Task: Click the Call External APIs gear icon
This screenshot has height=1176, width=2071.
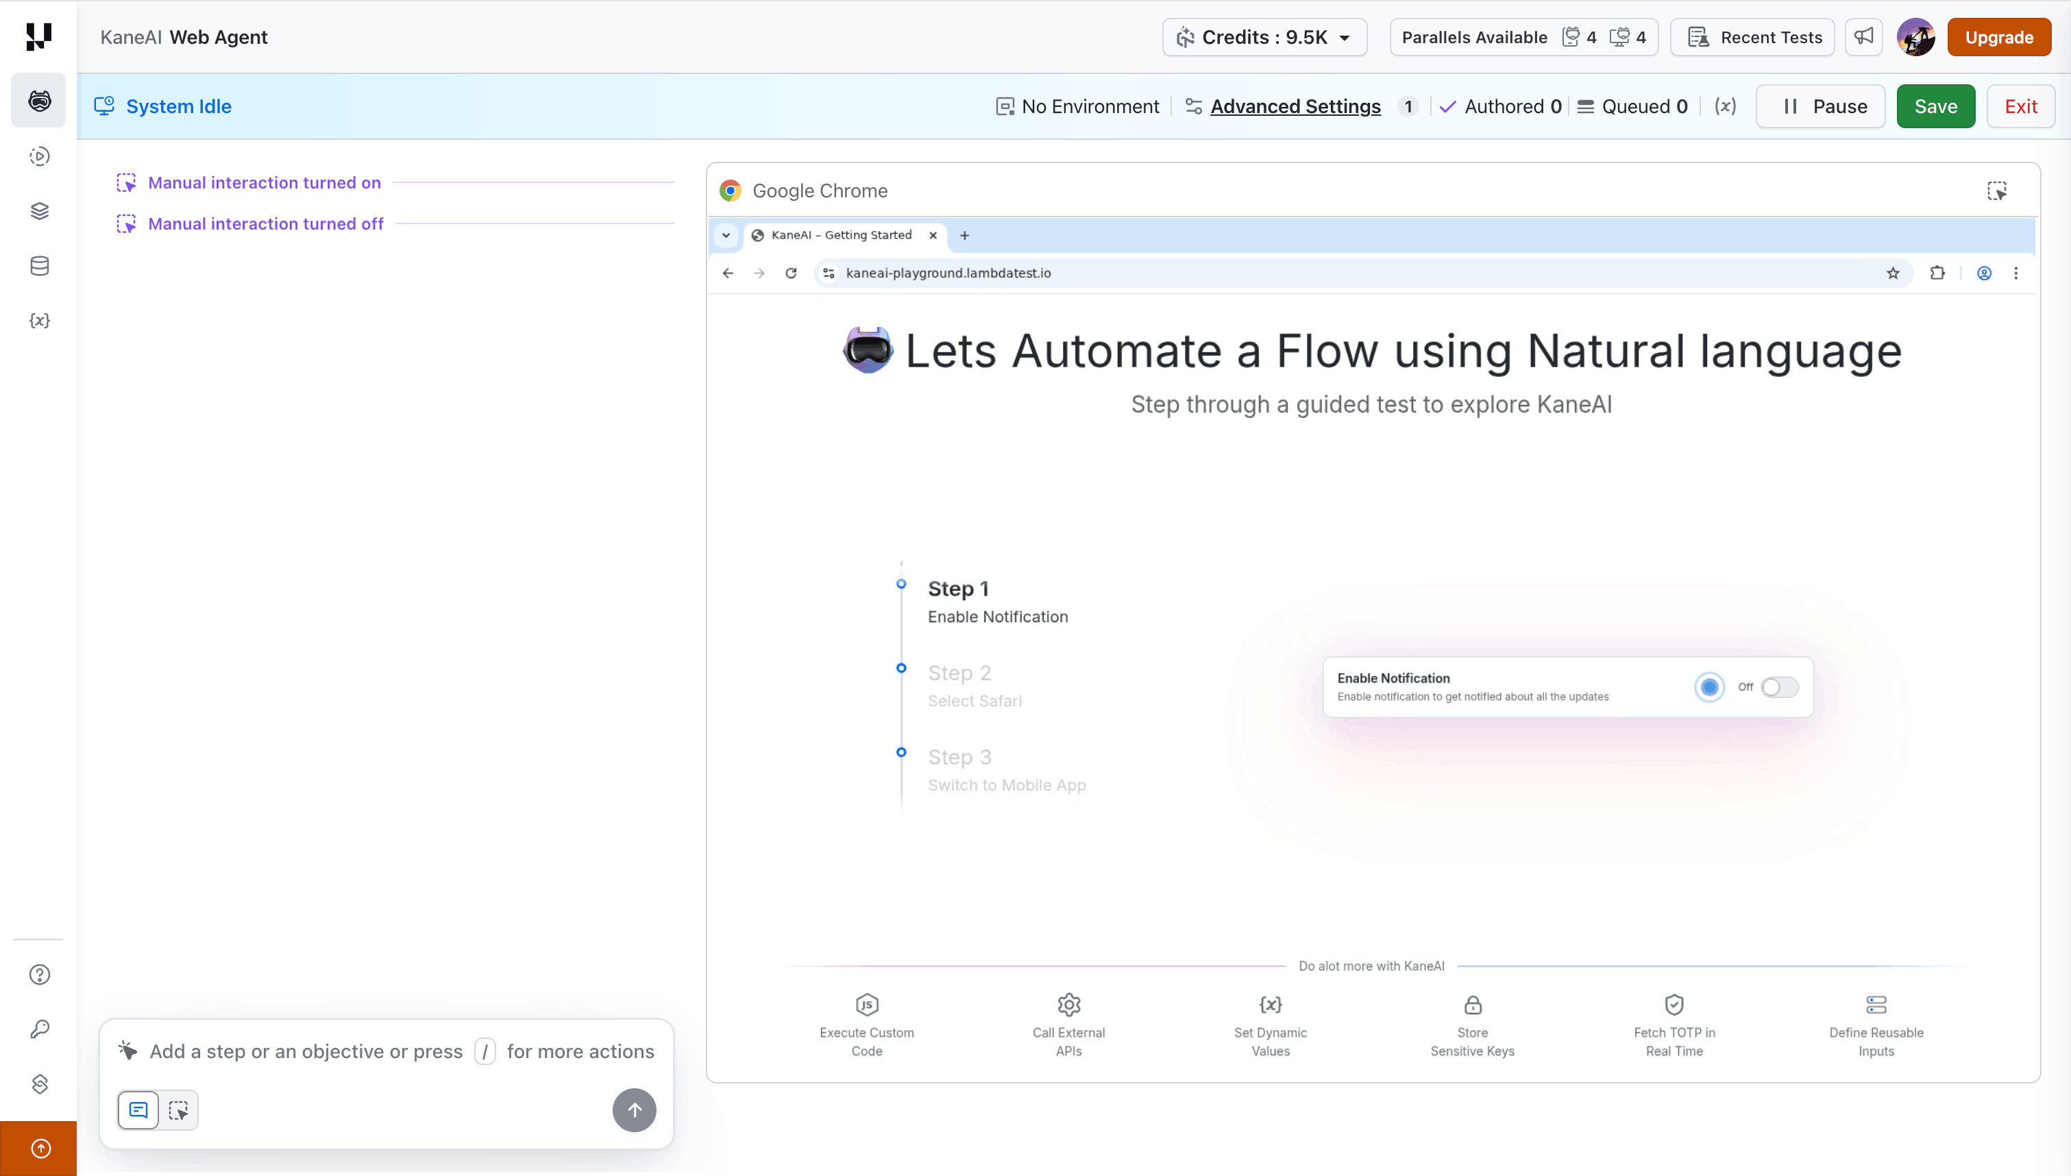Action: tap(1068, 1004)
